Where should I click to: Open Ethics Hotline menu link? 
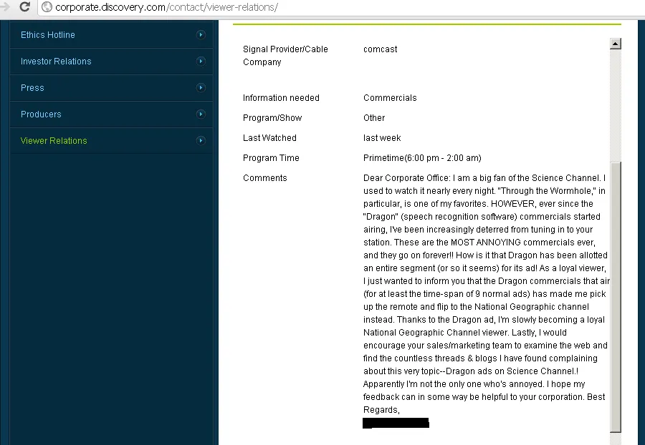point(48,35)
